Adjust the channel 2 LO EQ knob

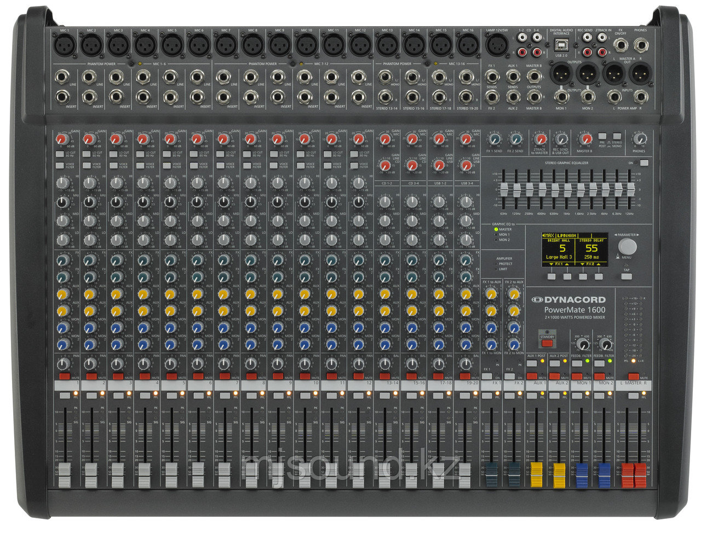(90, 240)
